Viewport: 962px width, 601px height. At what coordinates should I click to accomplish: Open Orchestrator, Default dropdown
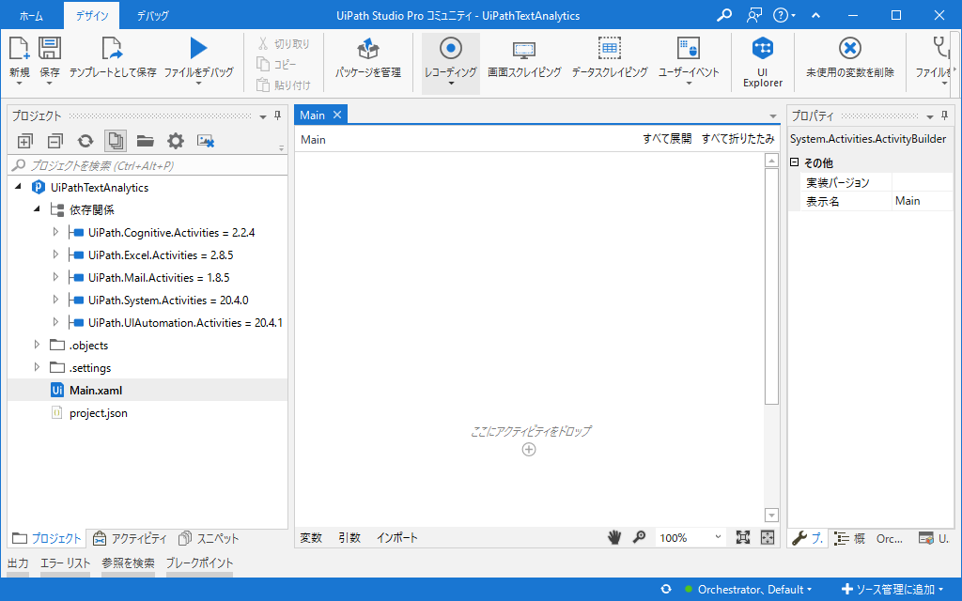[x=754, y=590]
